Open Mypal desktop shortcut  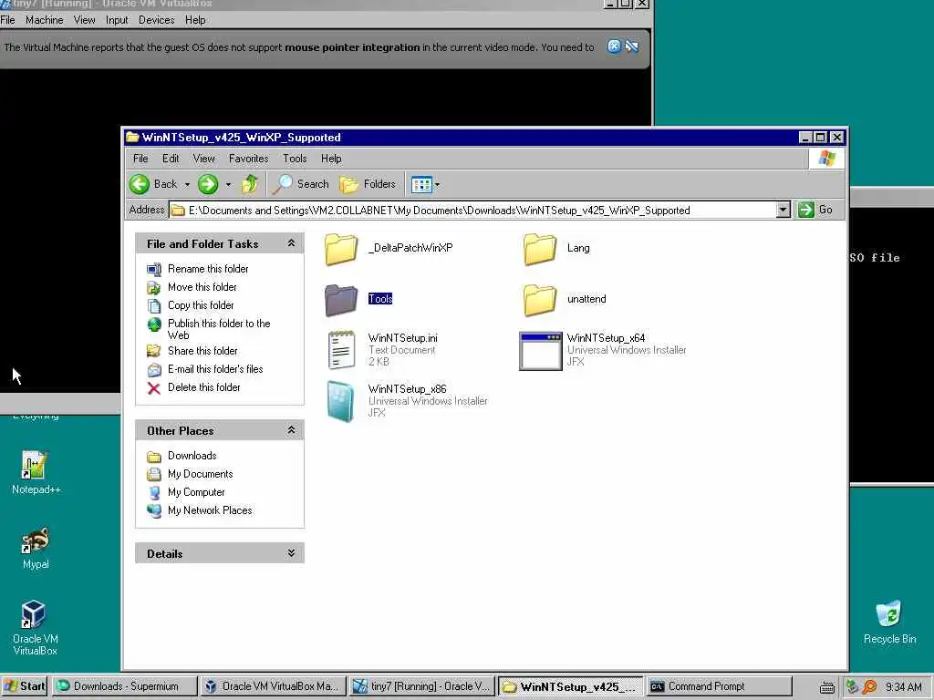36,548
